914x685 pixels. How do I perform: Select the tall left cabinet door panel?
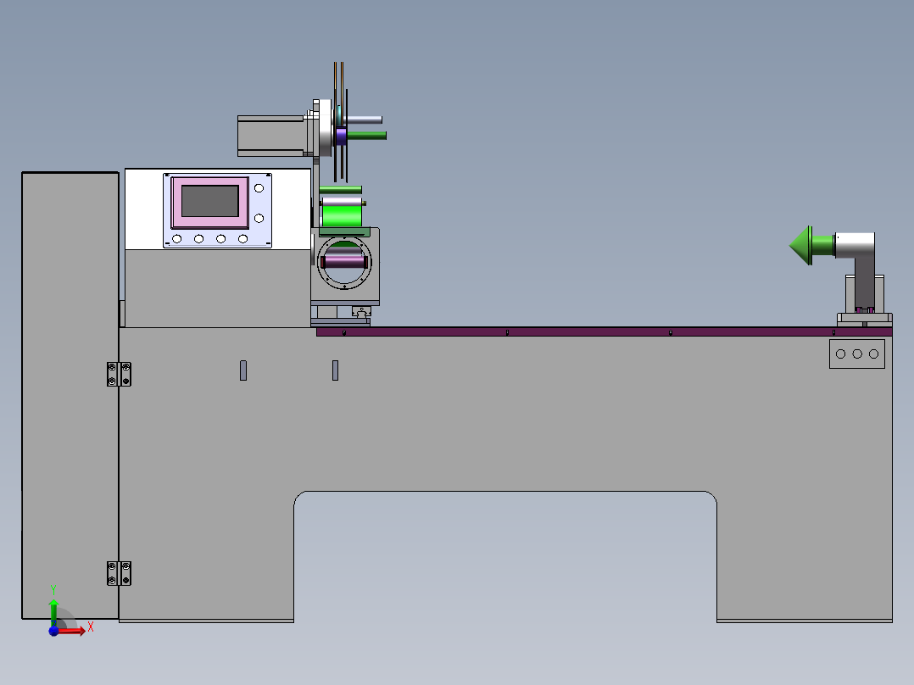[x=70, y=395]
